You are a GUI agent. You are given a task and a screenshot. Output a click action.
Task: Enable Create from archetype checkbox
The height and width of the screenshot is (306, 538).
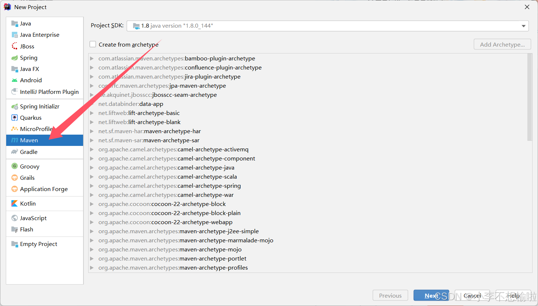pyautogui.click(x=93, y=44)
